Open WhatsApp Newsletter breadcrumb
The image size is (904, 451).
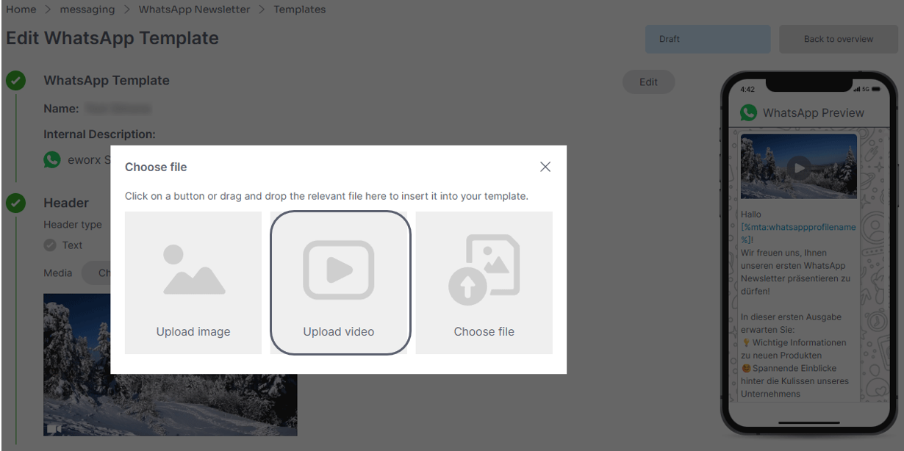click(194, 10)
